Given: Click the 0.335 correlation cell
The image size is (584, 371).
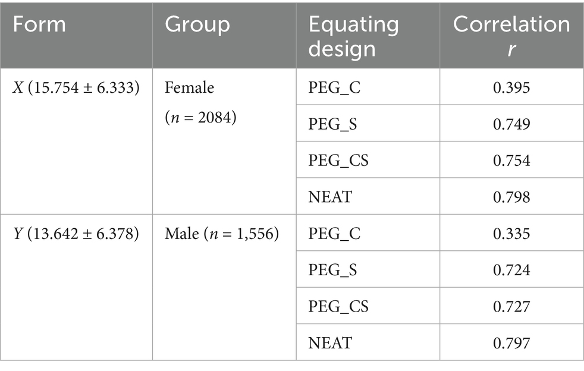Looking at the screenshot, I should click(x=511, y=234).
